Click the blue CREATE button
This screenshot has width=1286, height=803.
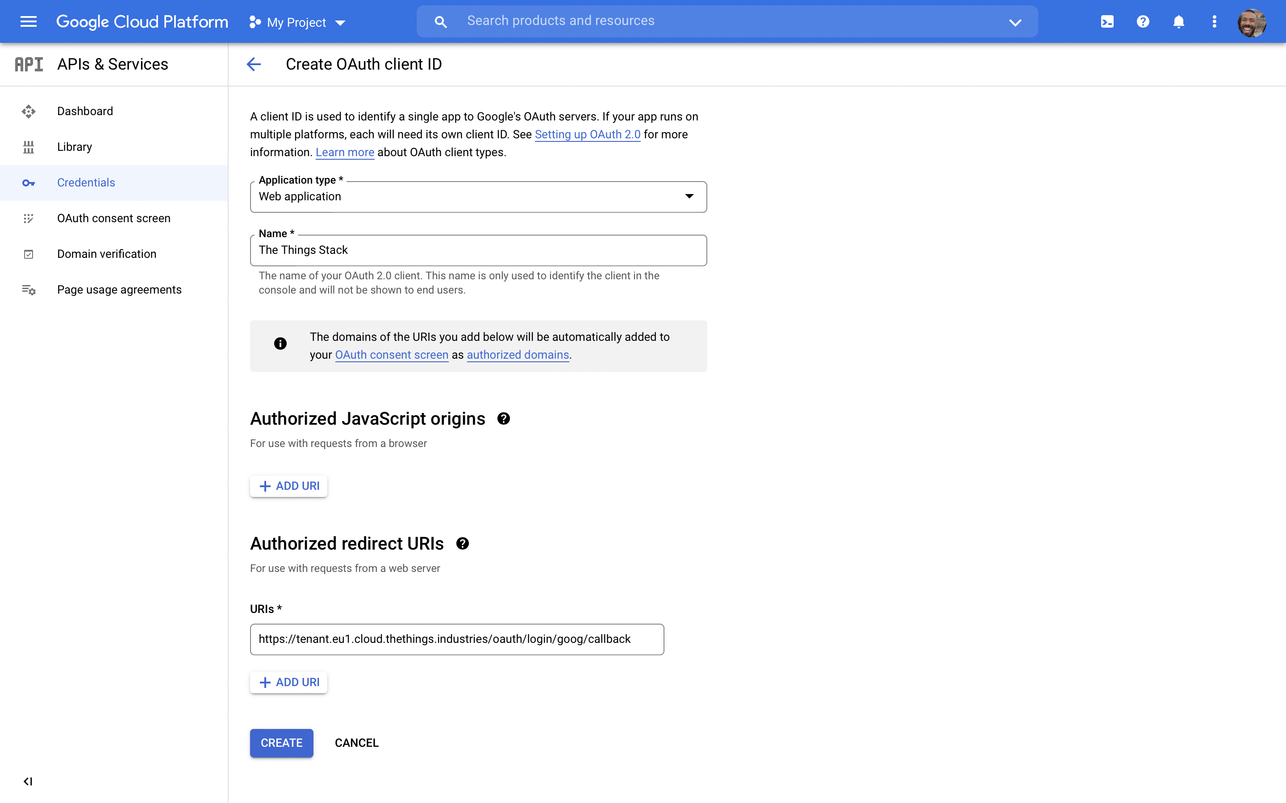click(281, 743)
